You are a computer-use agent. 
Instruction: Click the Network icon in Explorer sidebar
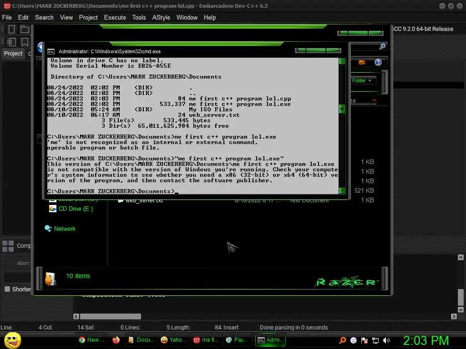tap(48, 229)
